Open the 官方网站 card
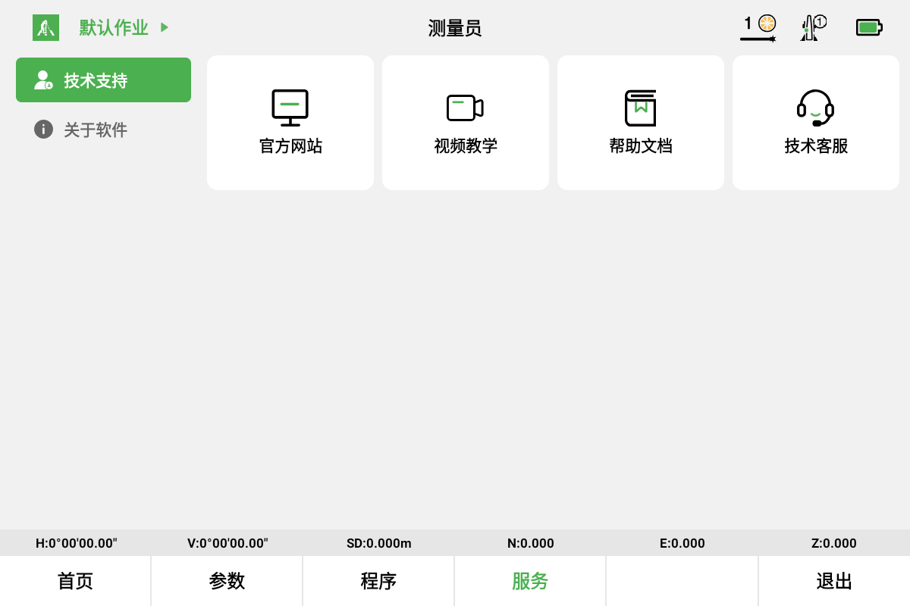Screen dimensions: 910x606 point(290,123)
